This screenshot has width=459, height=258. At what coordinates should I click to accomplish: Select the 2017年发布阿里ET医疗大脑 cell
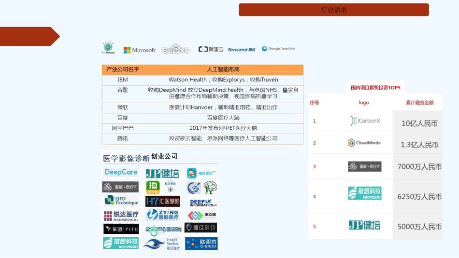223,128
